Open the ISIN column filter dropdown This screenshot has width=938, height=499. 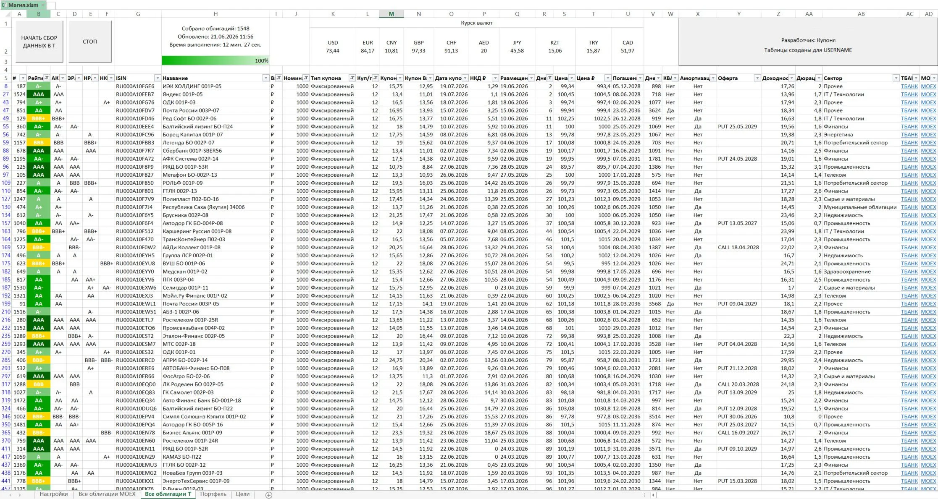tap(158, 78)
